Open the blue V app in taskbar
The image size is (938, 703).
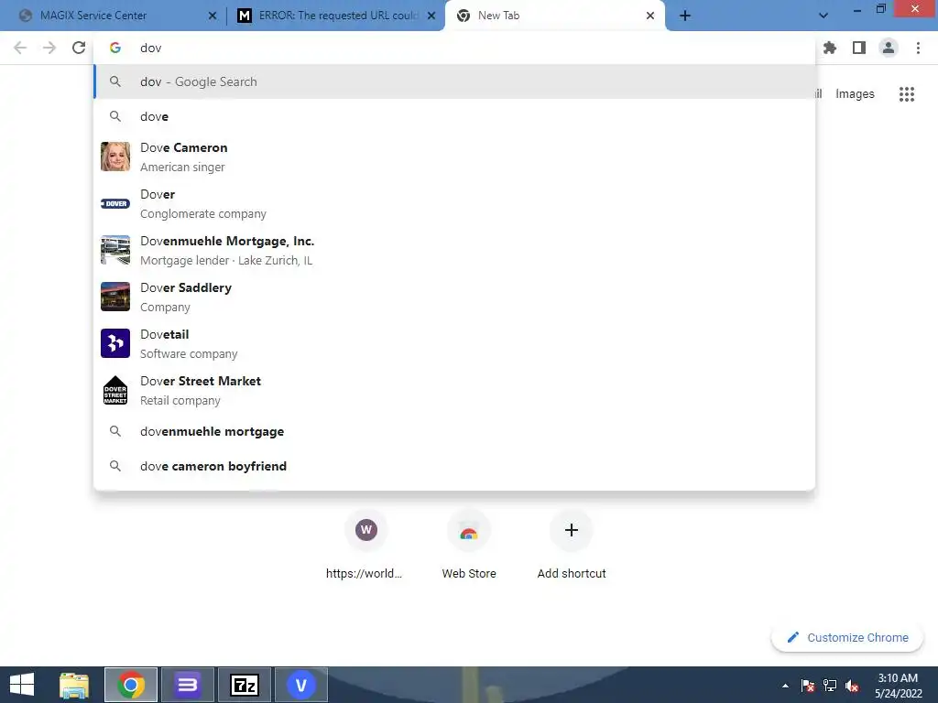tap(300, 685)
